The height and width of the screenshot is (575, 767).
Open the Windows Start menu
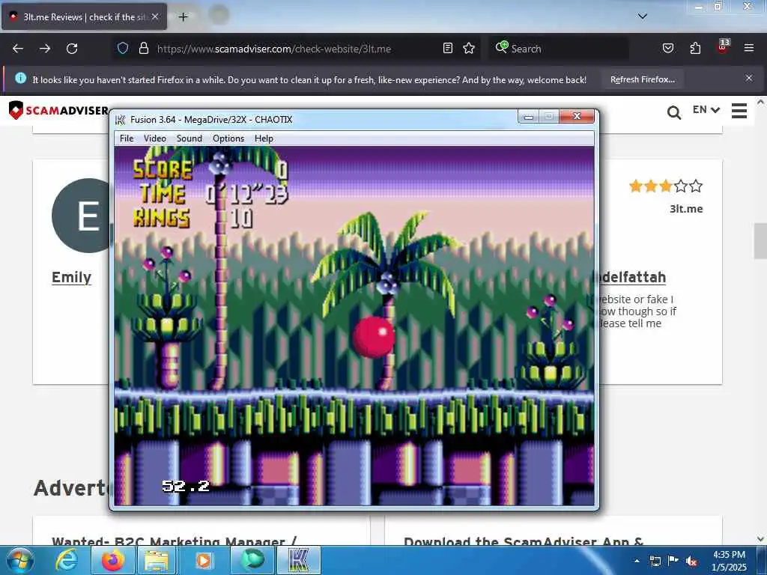20,560
